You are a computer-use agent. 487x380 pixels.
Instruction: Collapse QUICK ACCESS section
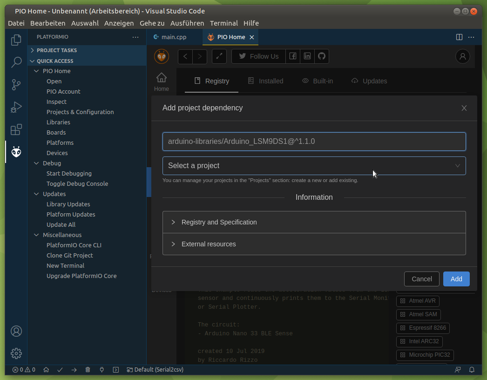pyautogui.click(x=87, y=61)
